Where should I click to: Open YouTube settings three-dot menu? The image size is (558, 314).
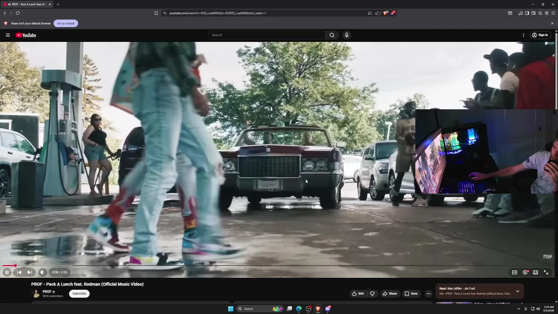524,35
